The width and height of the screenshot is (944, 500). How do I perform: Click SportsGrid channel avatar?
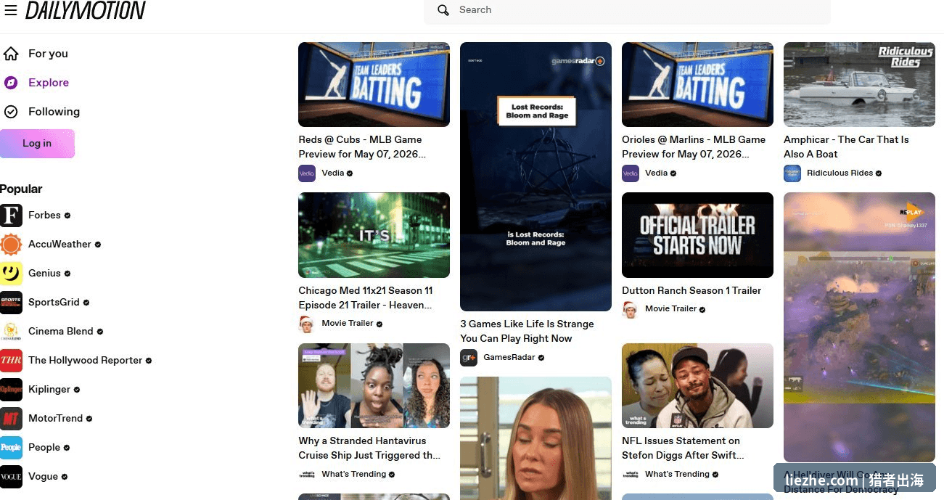tap(11, 303)
